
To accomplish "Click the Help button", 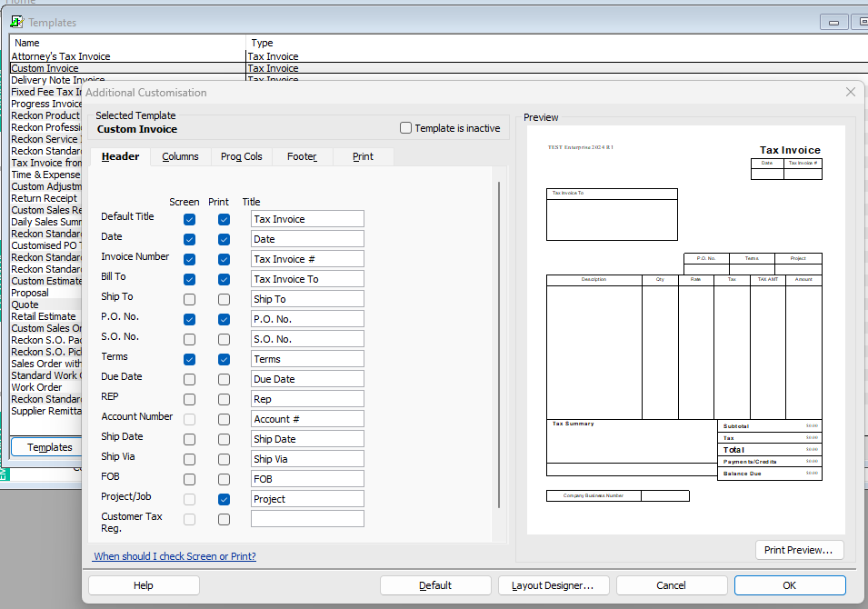I will point(144,585).
